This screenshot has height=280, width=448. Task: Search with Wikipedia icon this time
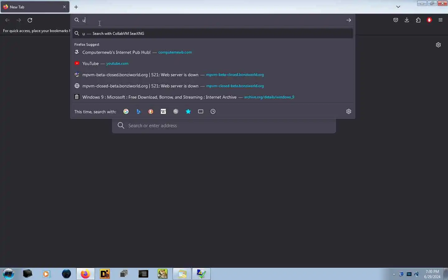pos(163,111)
